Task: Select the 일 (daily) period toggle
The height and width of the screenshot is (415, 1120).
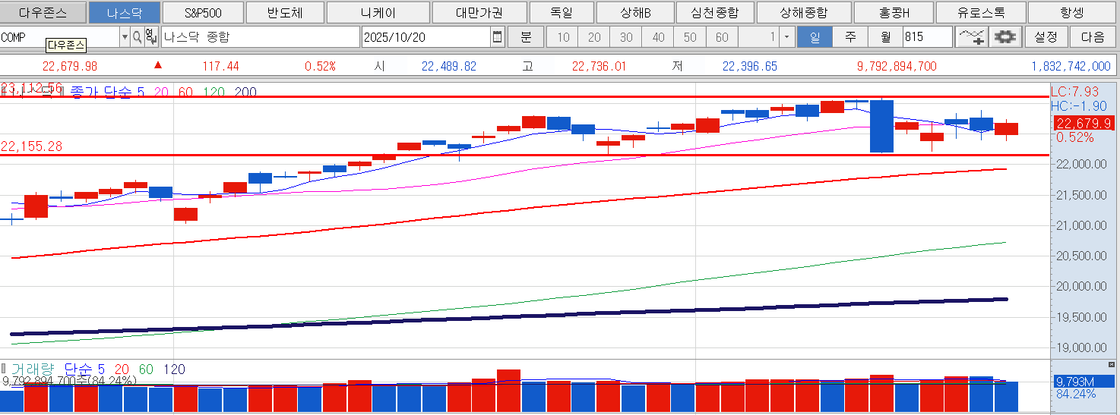Action: pos(815,37)
